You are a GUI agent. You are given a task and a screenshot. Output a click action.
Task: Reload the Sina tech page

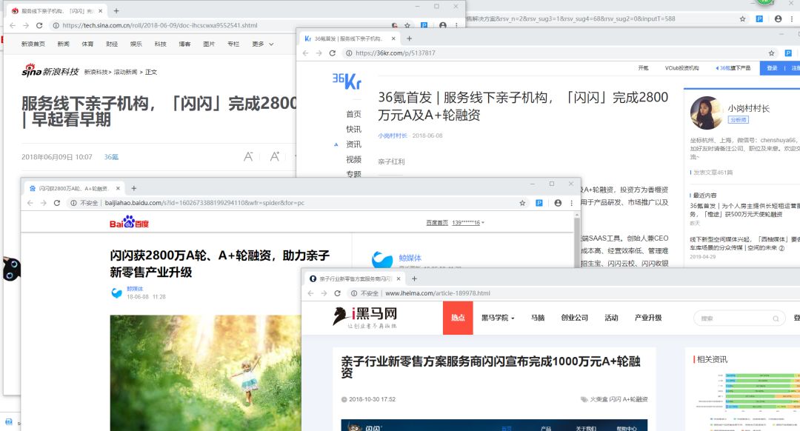click(39, 25)
